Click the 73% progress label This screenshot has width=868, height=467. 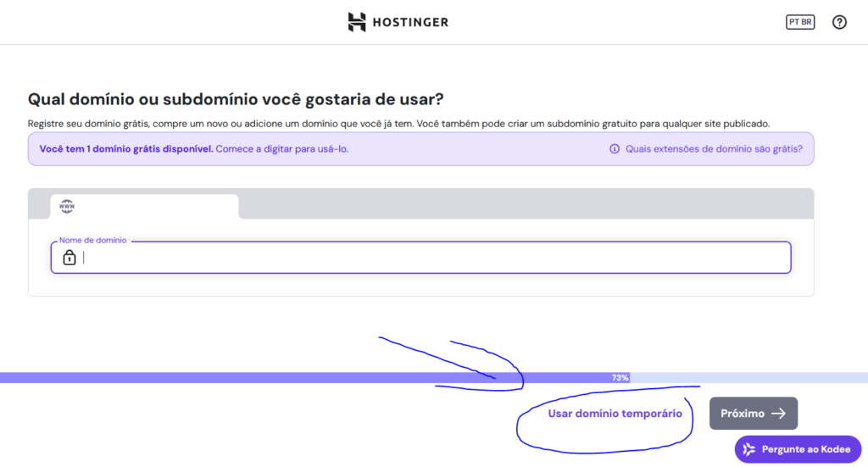coord(620,378)
